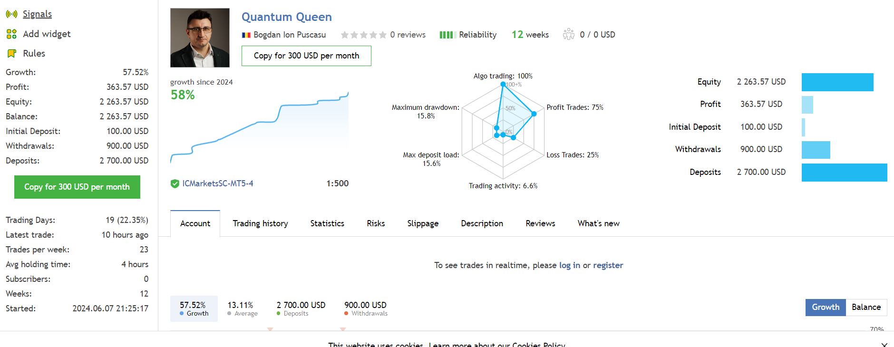
Task: Open the What's new tab
Action: (598, 223)
